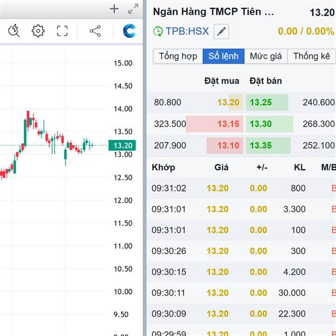Click the green clock icon beside TPB:HSX
Screen dimensions: 336x336
click(158, 31)
